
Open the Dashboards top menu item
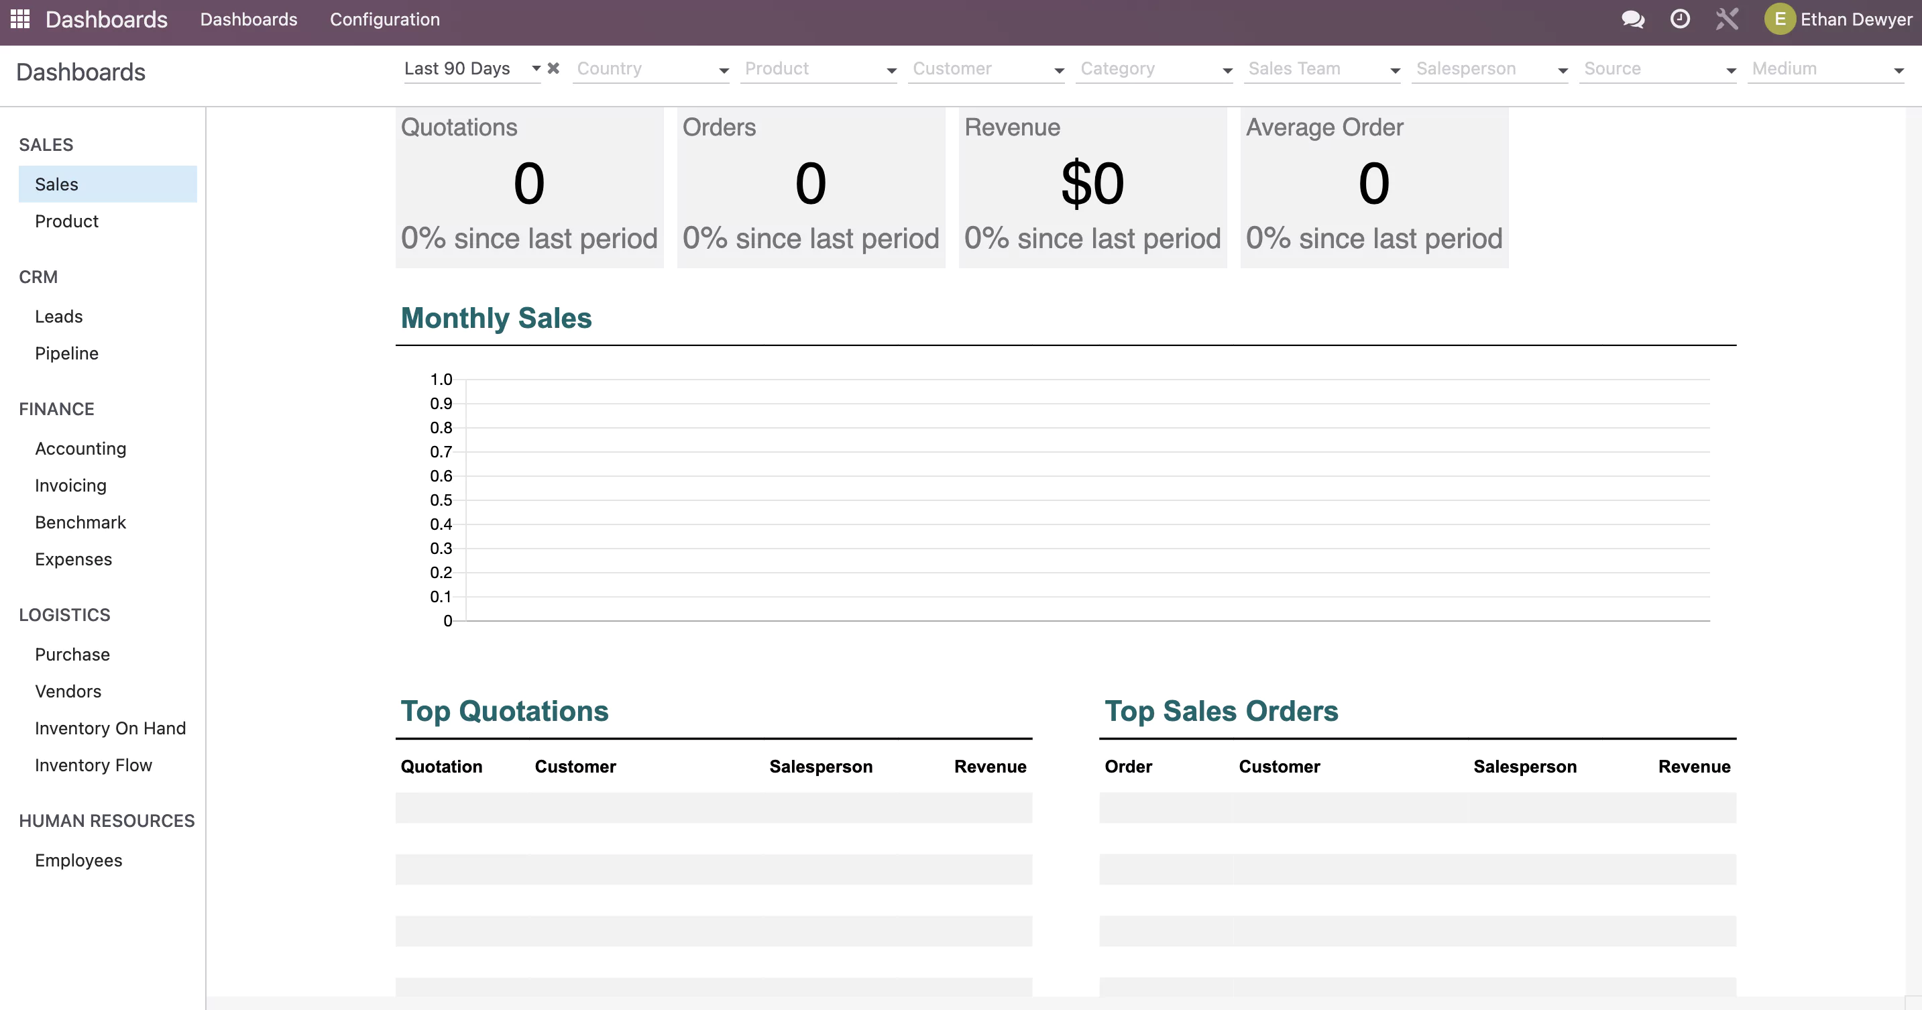248,19
